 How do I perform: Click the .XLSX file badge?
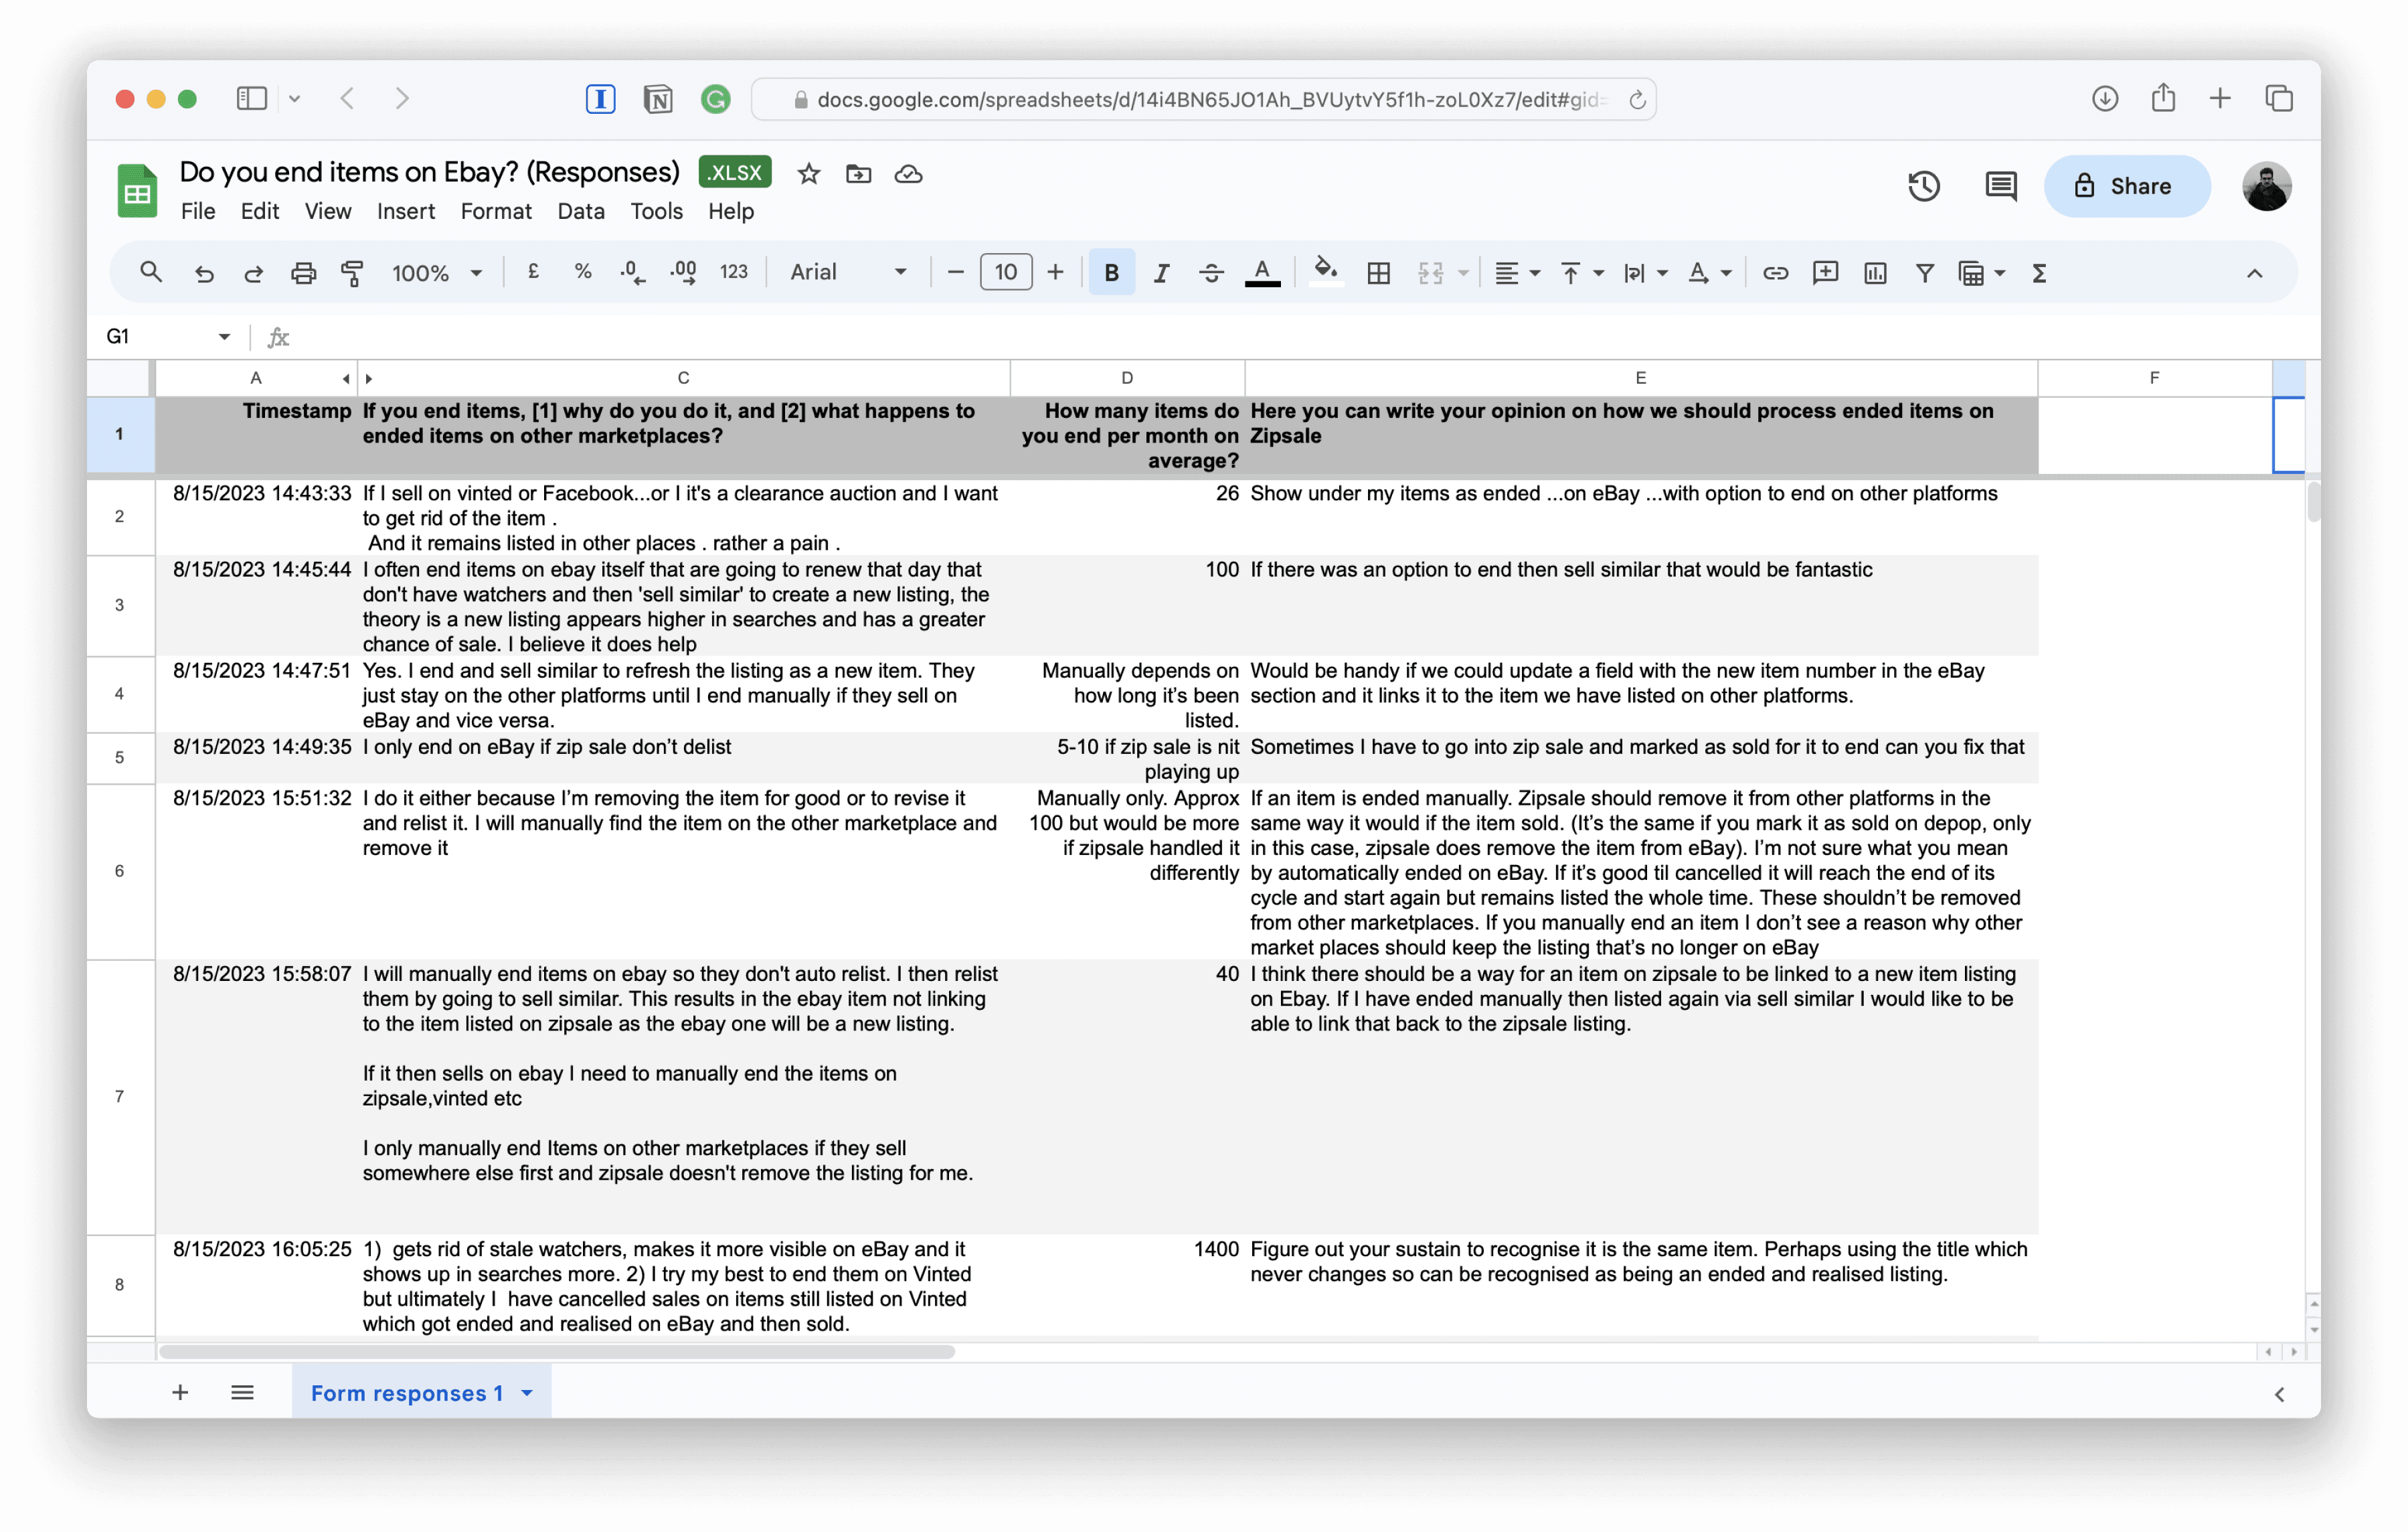coord(734,172)
